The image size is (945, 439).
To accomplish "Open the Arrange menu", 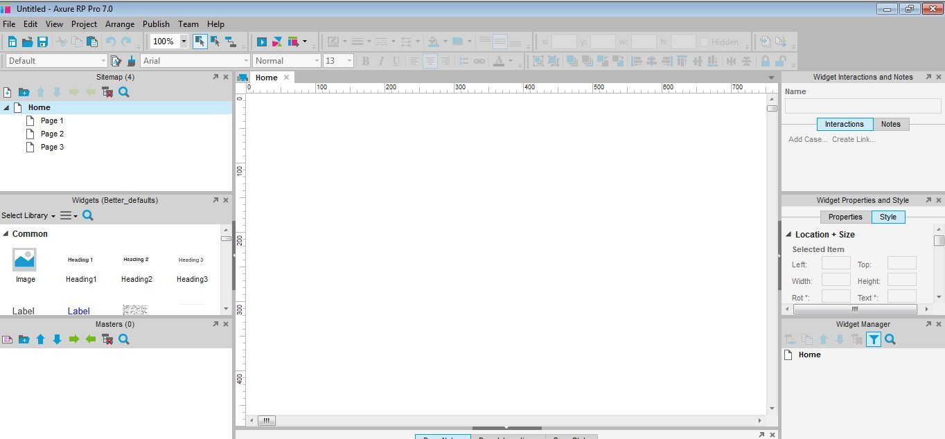I will pyautogui.click(x=121, y=24).
